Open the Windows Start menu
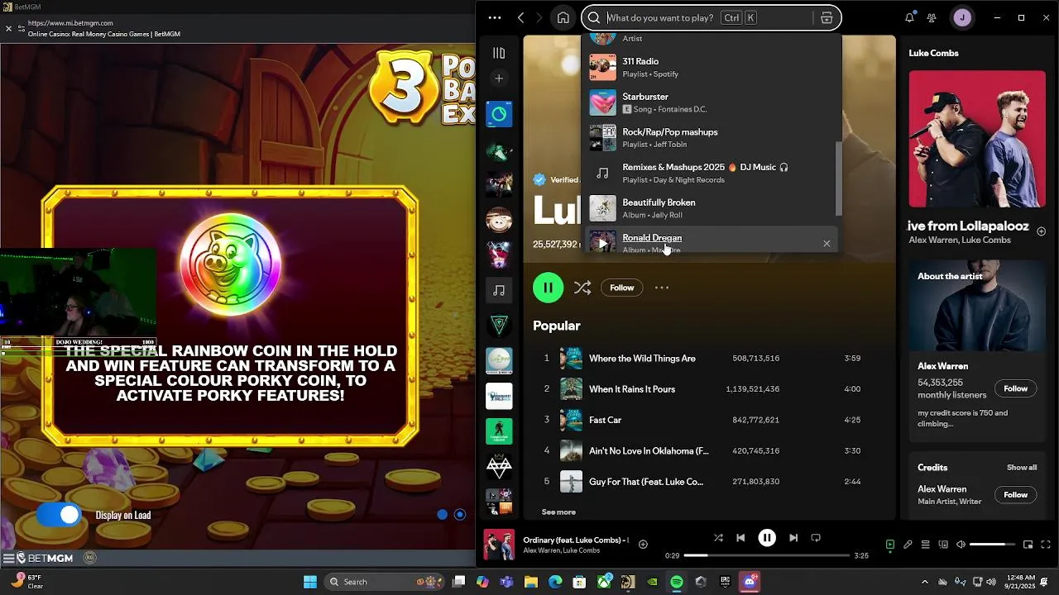This screenshot has height=595, width=1059. click(x=310, y=582)
